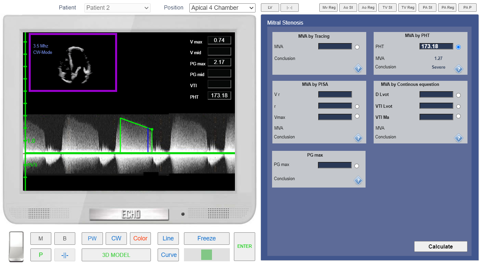Click the PHT input field with 173.18

(436, 46)
